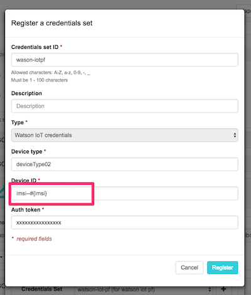Screen dimensions: 251x295
Task: Click the plus icon next to Credentials Set
Action: click(223, 289)
